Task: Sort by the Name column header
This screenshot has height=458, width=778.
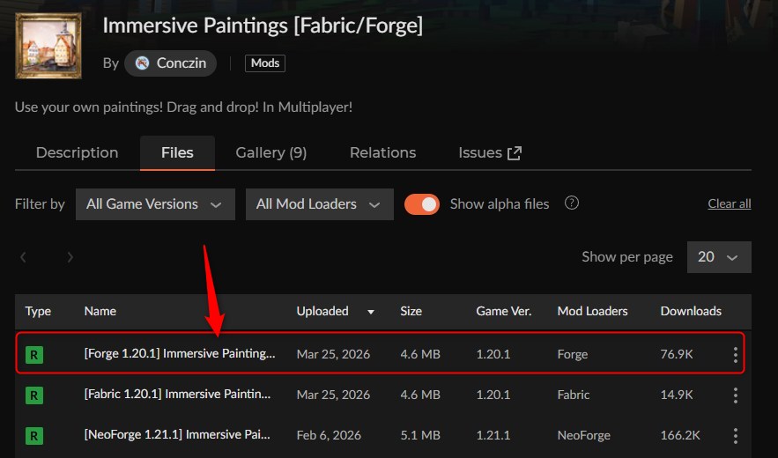Action: [100, 311]
